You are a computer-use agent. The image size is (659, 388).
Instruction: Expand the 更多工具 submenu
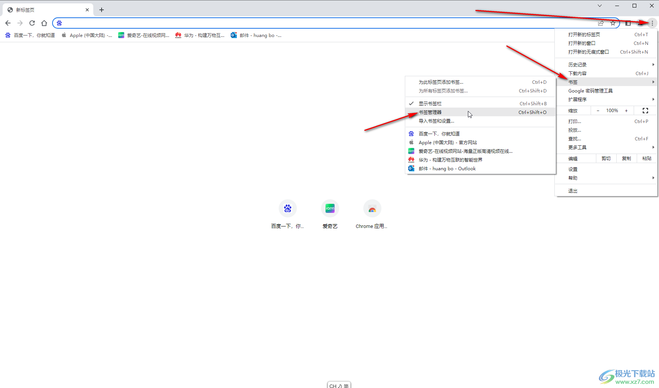pos(606,147)
